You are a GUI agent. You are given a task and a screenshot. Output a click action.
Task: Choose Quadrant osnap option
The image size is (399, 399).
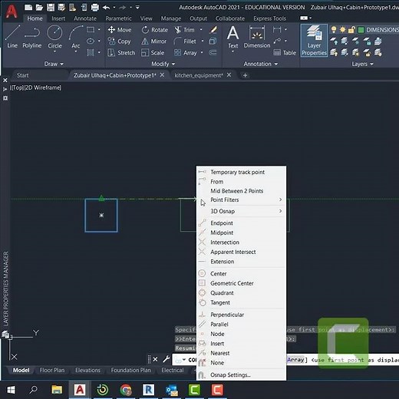[x=241, y=293]
